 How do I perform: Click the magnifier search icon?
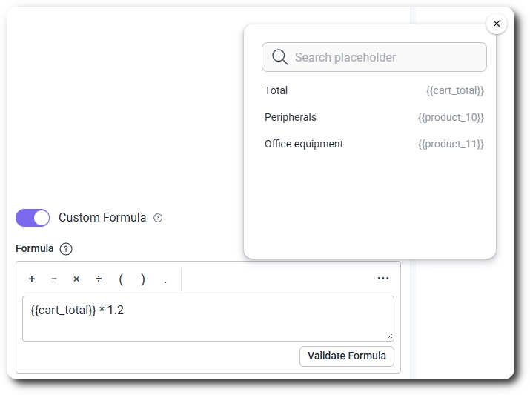(280, 57)
